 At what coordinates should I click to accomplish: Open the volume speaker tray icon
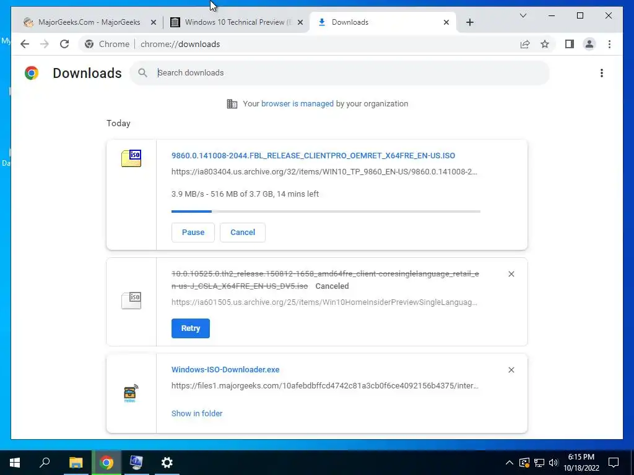click(x=554, y=463)
